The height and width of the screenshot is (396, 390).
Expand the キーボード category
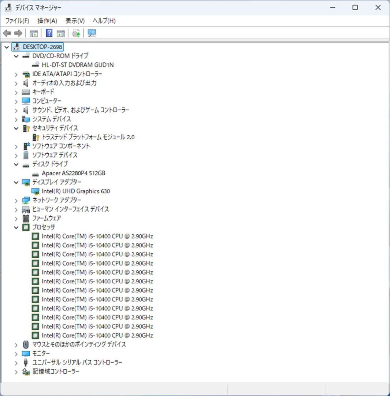16,92
